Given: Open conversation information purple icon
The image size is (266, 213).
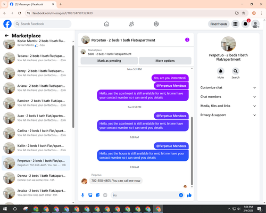Looking at the screenshot, I should [x=187, y=40].
